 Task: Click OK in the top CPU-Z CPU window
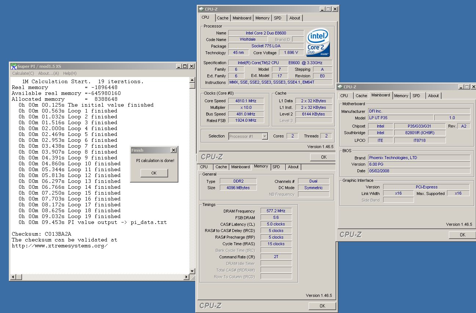pyautogui.click(x=323, y=157)
